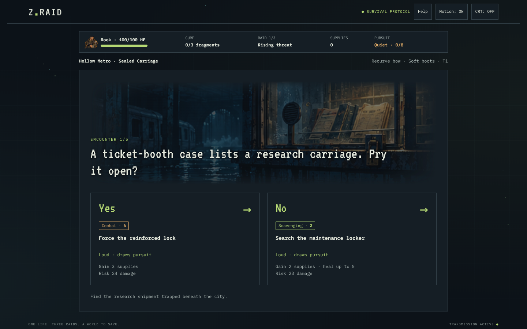
Task: Toggle the CRT: OFF setting
Action: click(485, 12)
